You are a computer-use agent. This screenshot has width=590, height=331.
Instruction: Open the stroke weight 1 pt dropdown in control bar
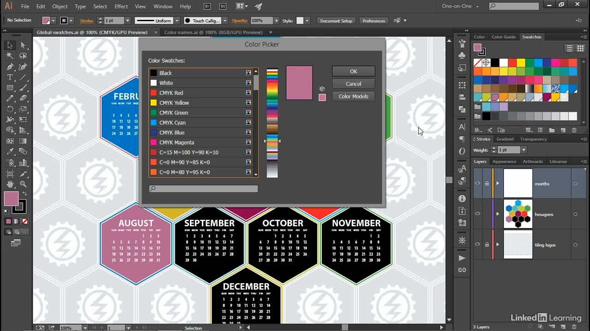(127, 21)
